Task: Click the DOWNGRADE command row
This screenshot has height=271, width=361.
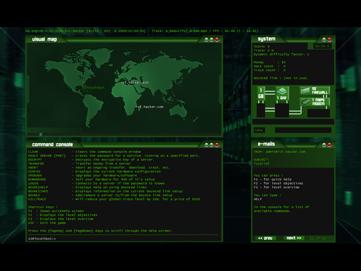Action: [91, 180]
